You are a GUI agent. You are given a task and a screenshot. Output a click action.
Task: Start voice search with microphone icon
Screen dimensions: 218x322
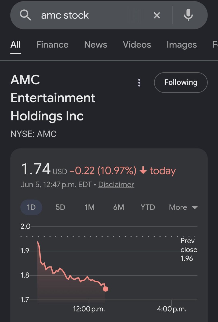click(x=188, y=15)
